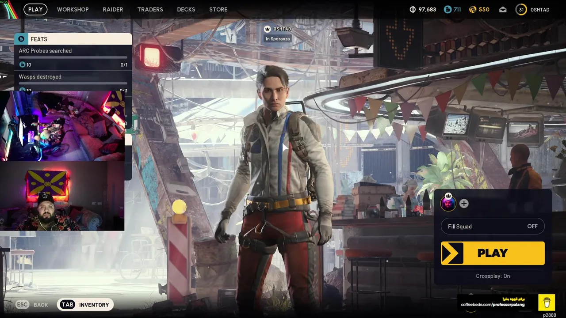Image resolution: width=566 pixels, height=318 pixels.
Task: Open the DECKS tab
Action: [186, 9]
